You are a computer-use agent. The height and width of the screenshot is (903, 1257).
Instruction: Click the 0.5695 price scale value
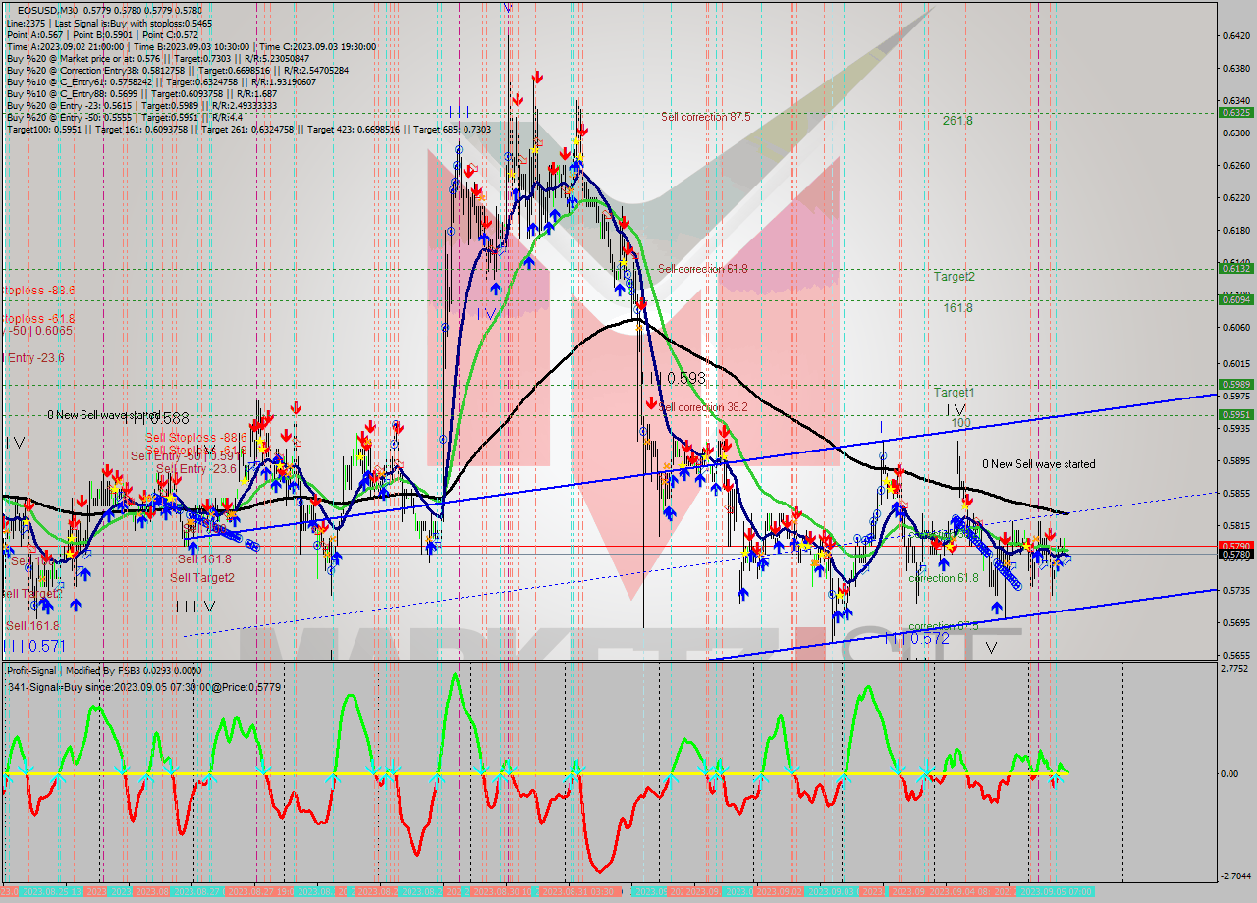[x=1235, y=623]
